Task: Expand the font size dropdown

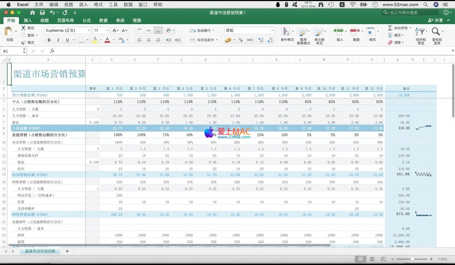Action: (107, 31)
